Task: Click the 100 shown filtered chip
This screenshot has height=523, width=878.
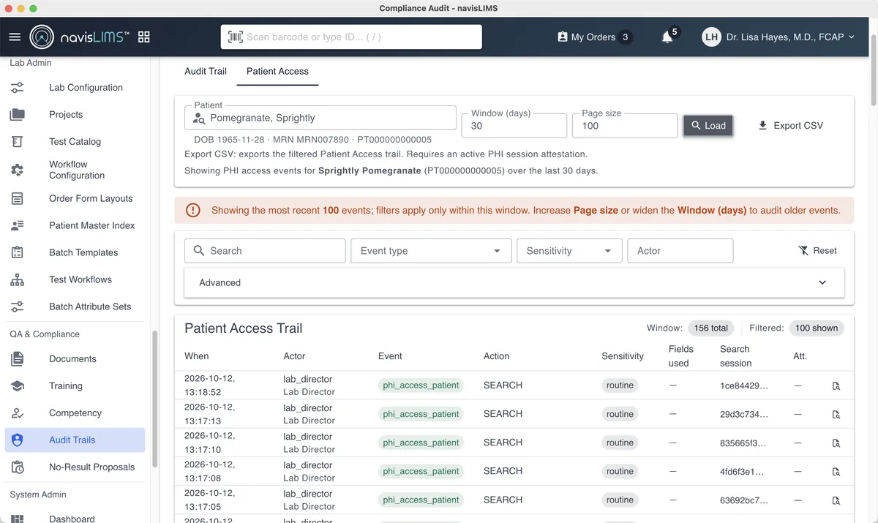Action: (x=817, y=328)
